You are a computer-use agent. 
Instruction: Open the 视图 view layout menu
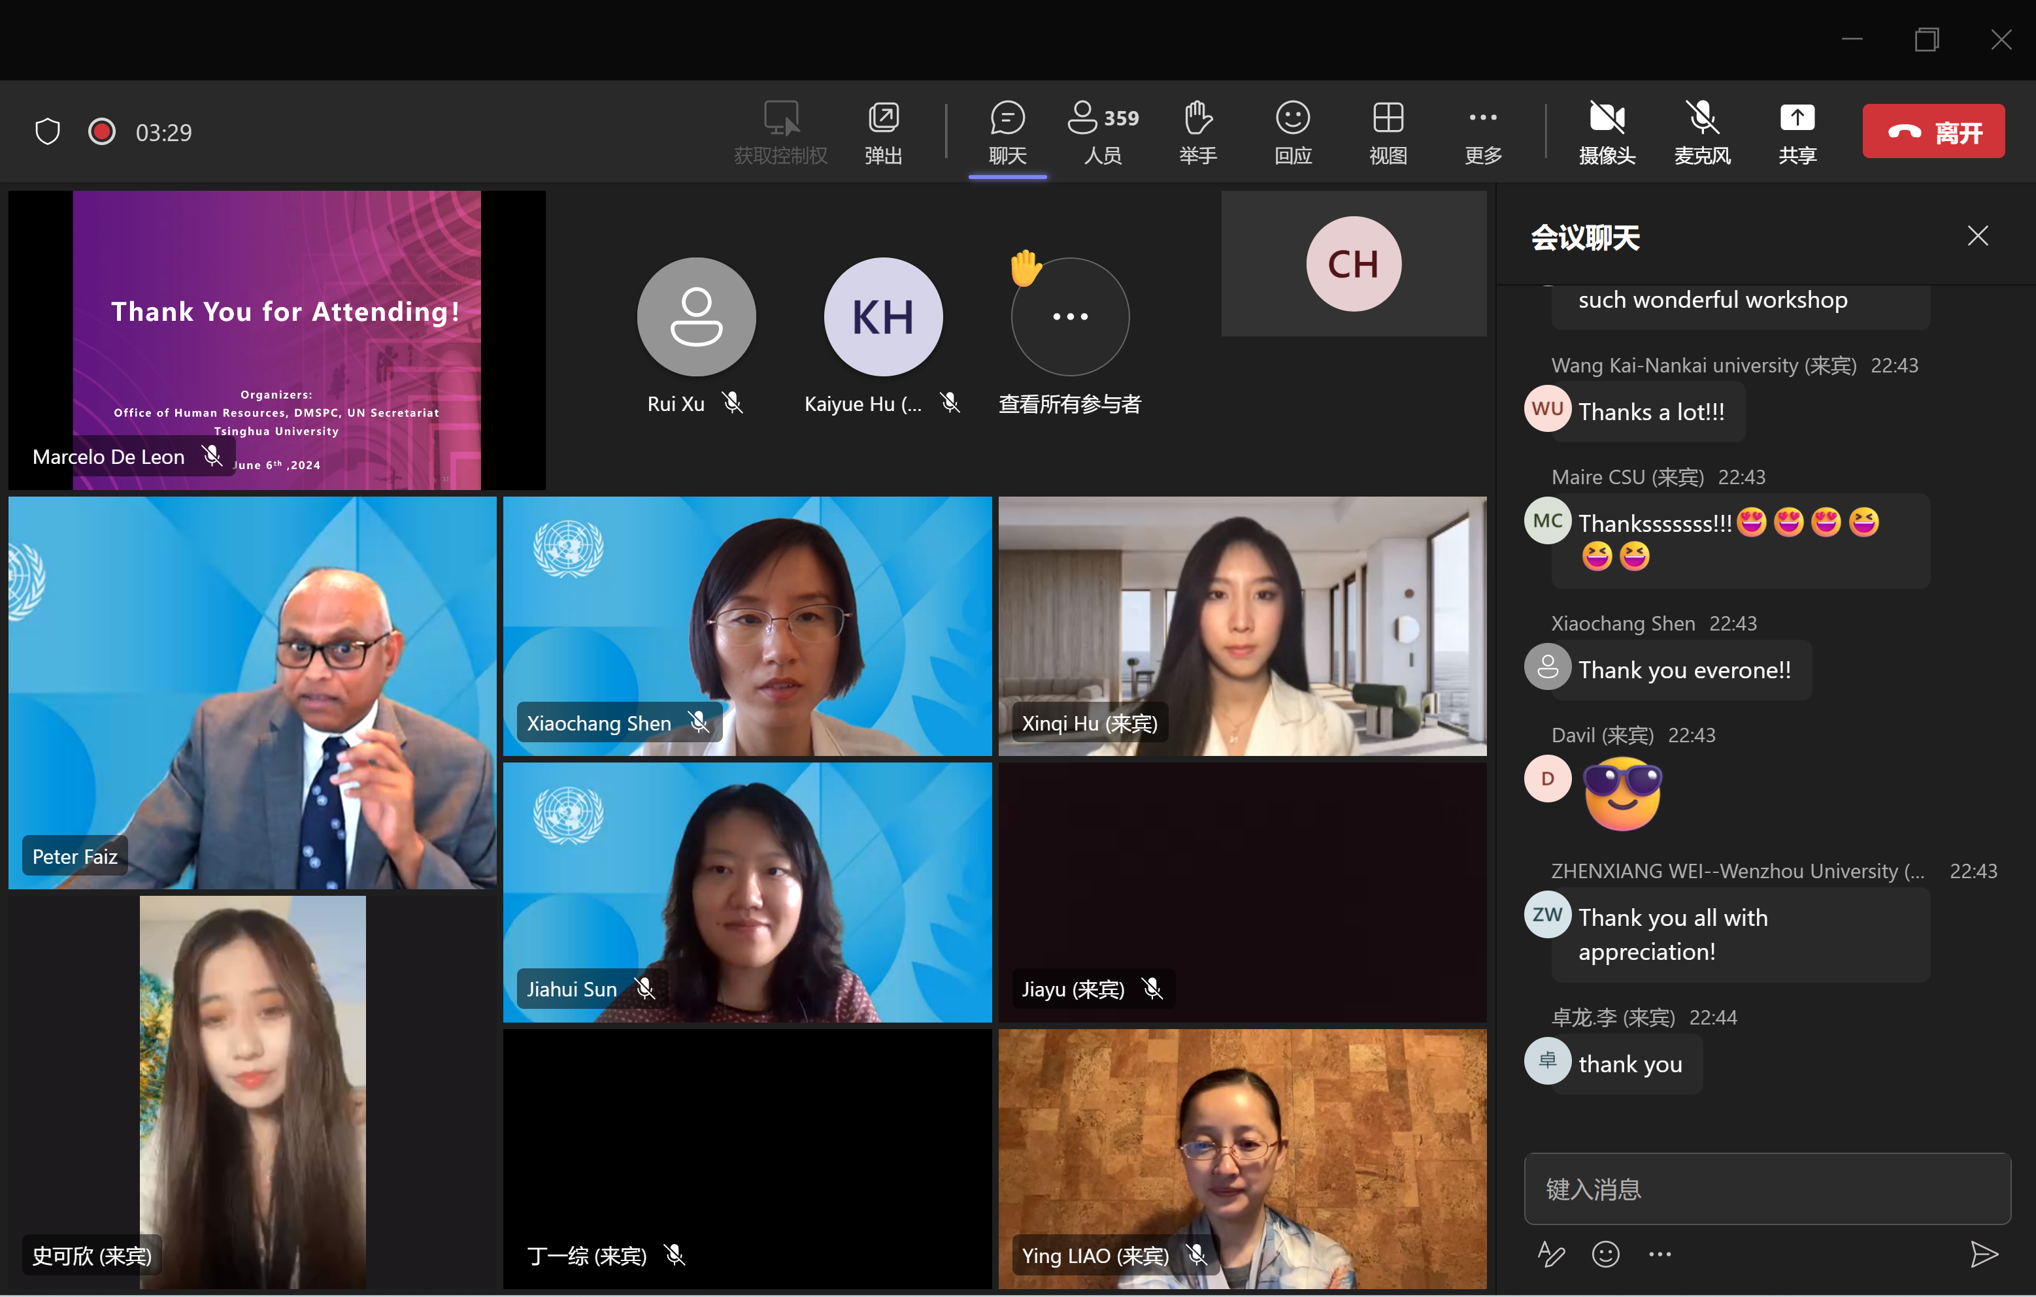point(1387,131)
